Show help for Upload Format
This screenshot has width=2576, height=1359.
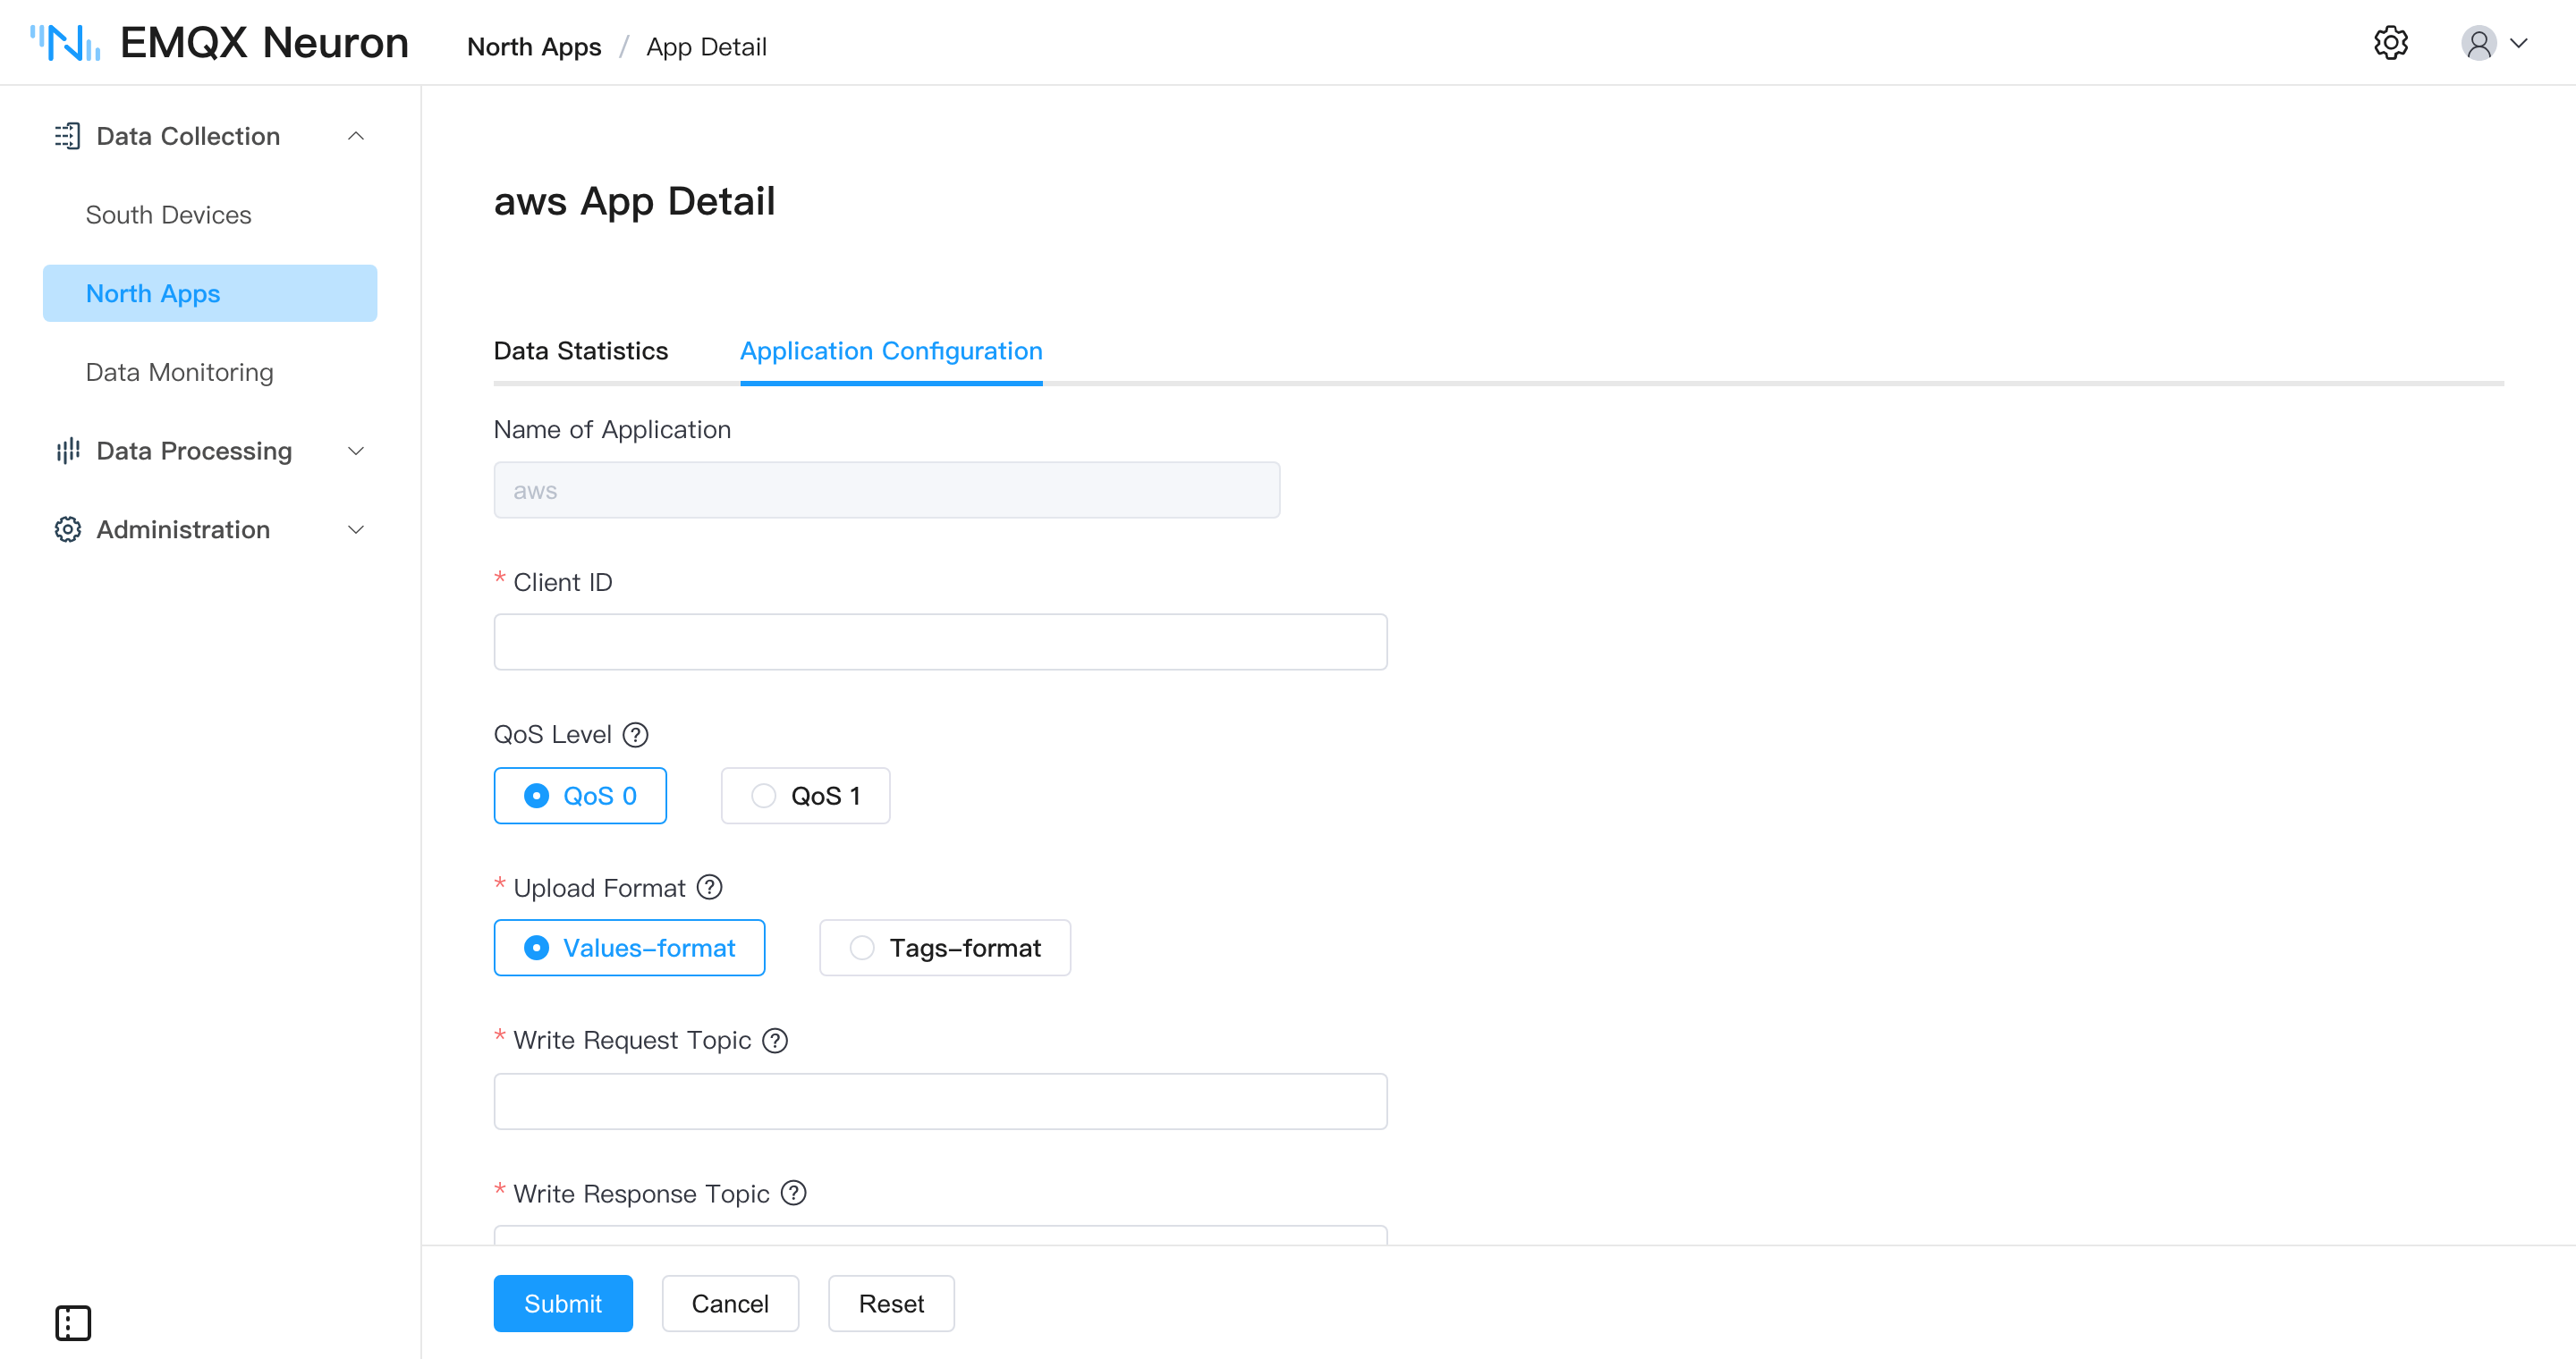[x=710, y=886]
